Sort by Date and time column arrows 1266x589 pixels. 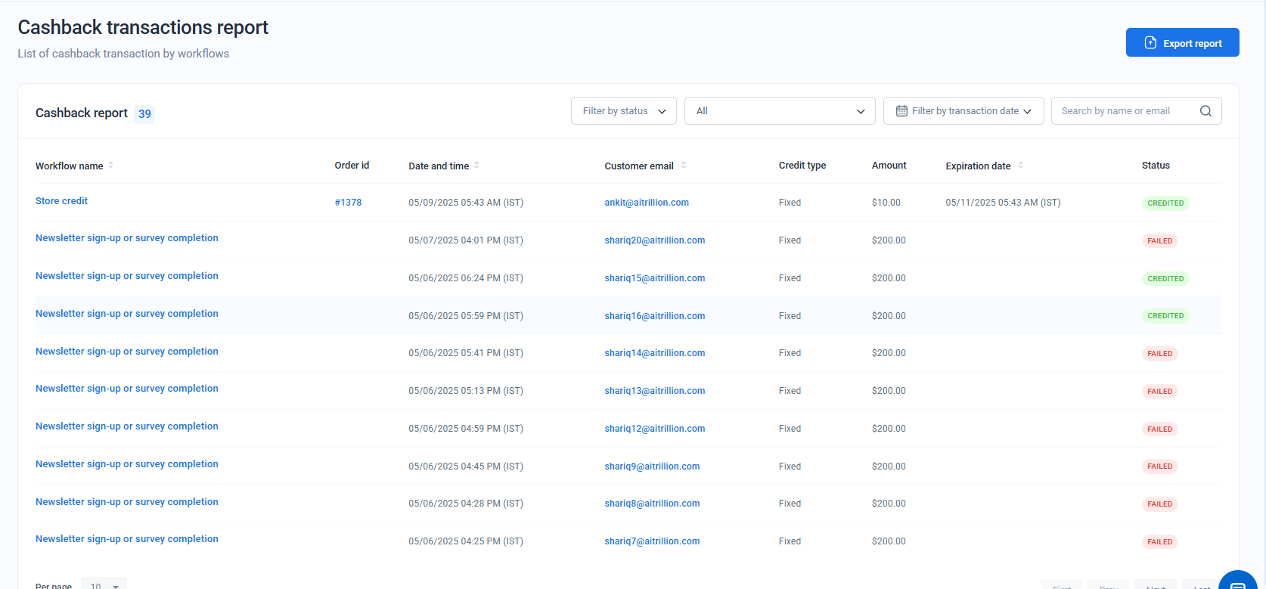point(476,165)
